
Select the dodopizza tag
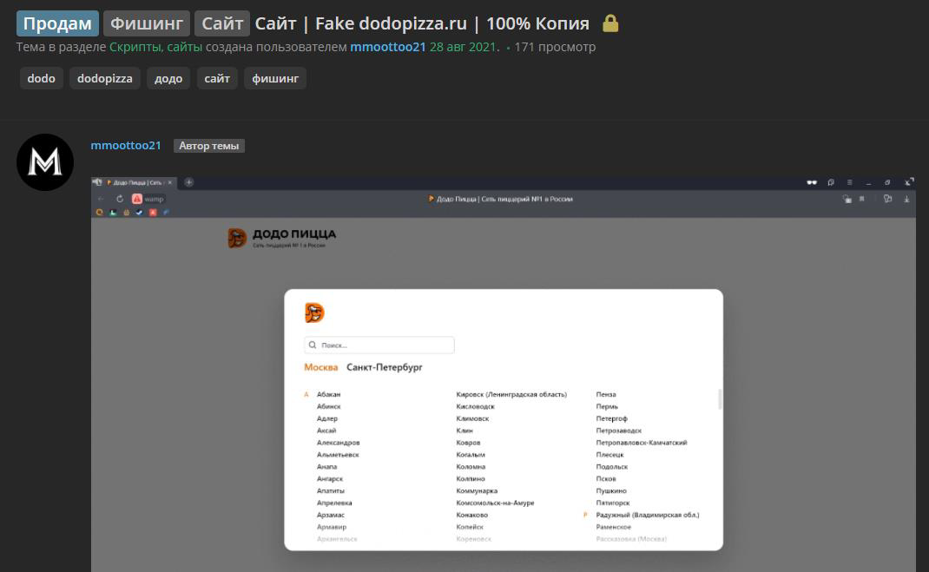105,78
